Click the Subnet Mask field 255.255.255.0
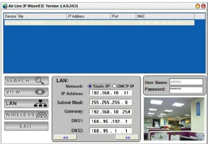 point(111,102)
